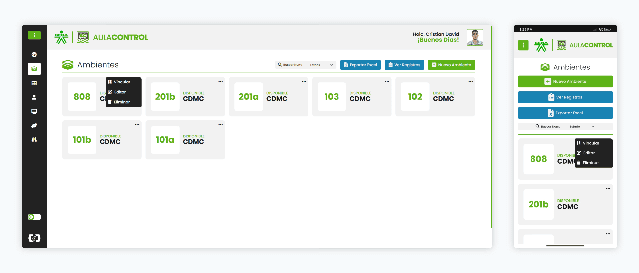This screenshot has height=273, width=639.
Task: Click the desktop Exportar Excel button
Action: point(360,65)
